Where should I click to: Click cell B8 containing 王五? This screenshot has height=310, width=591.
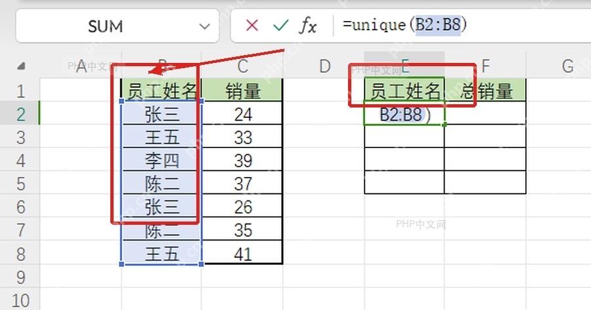[162, 254]
